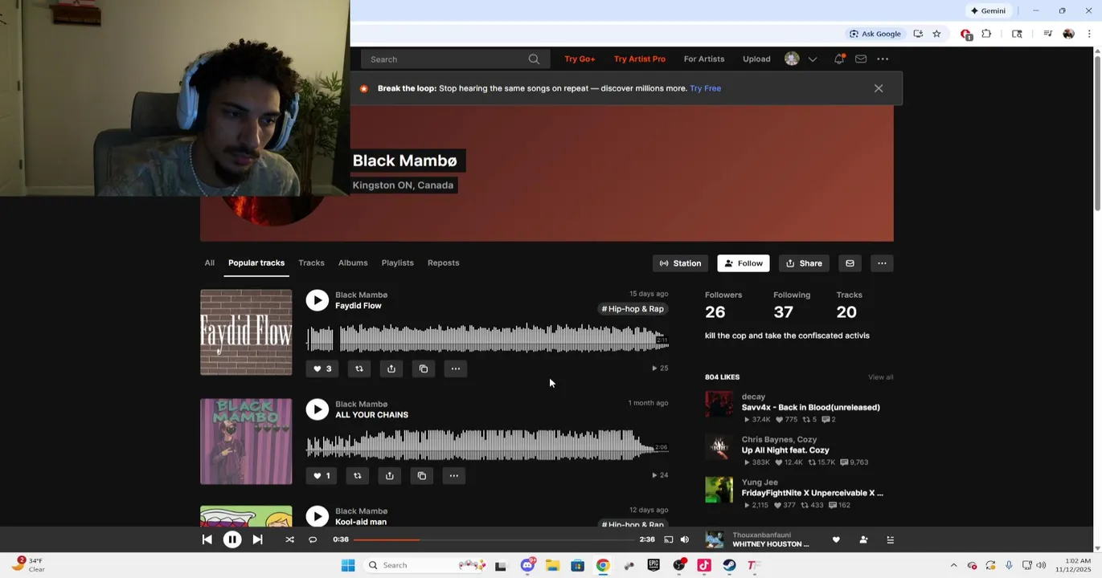Select the Popular tracks tab

pyautogui.click(x=256, y=263)
